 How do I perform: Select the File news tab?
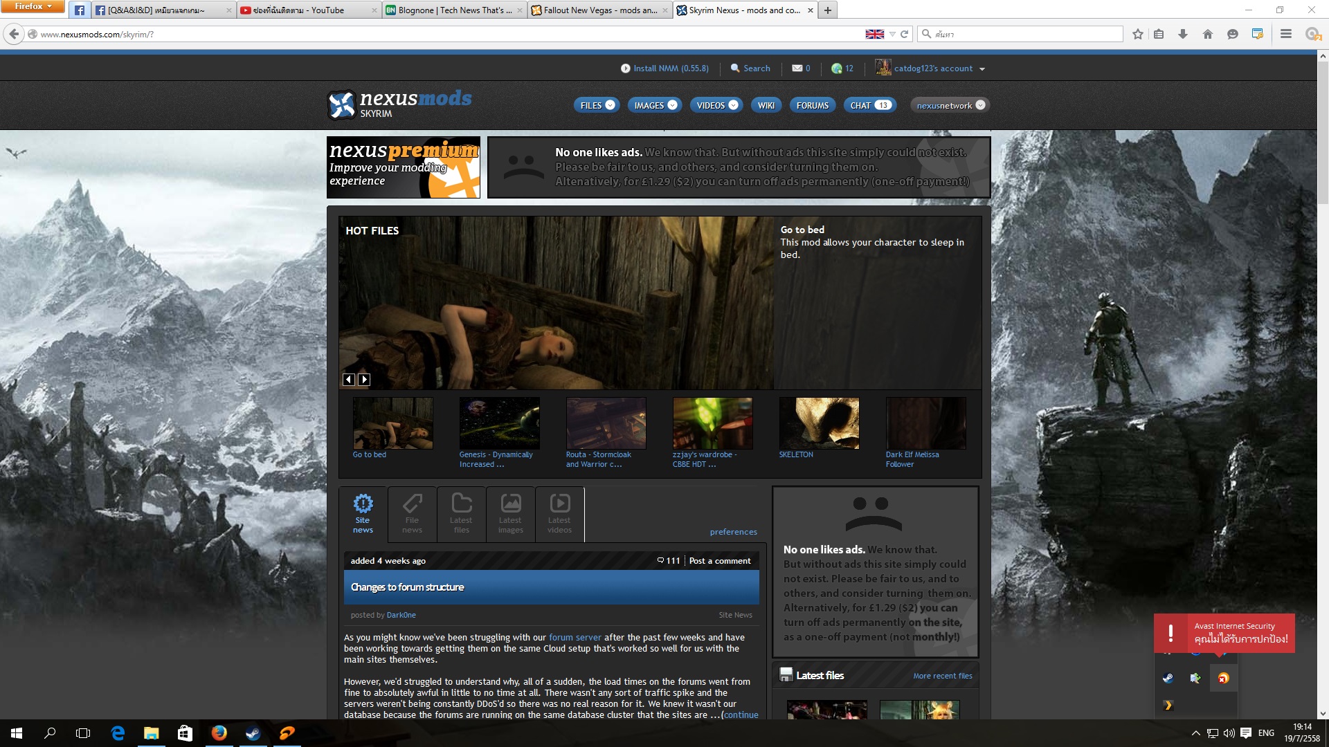[x=412, y=514]
